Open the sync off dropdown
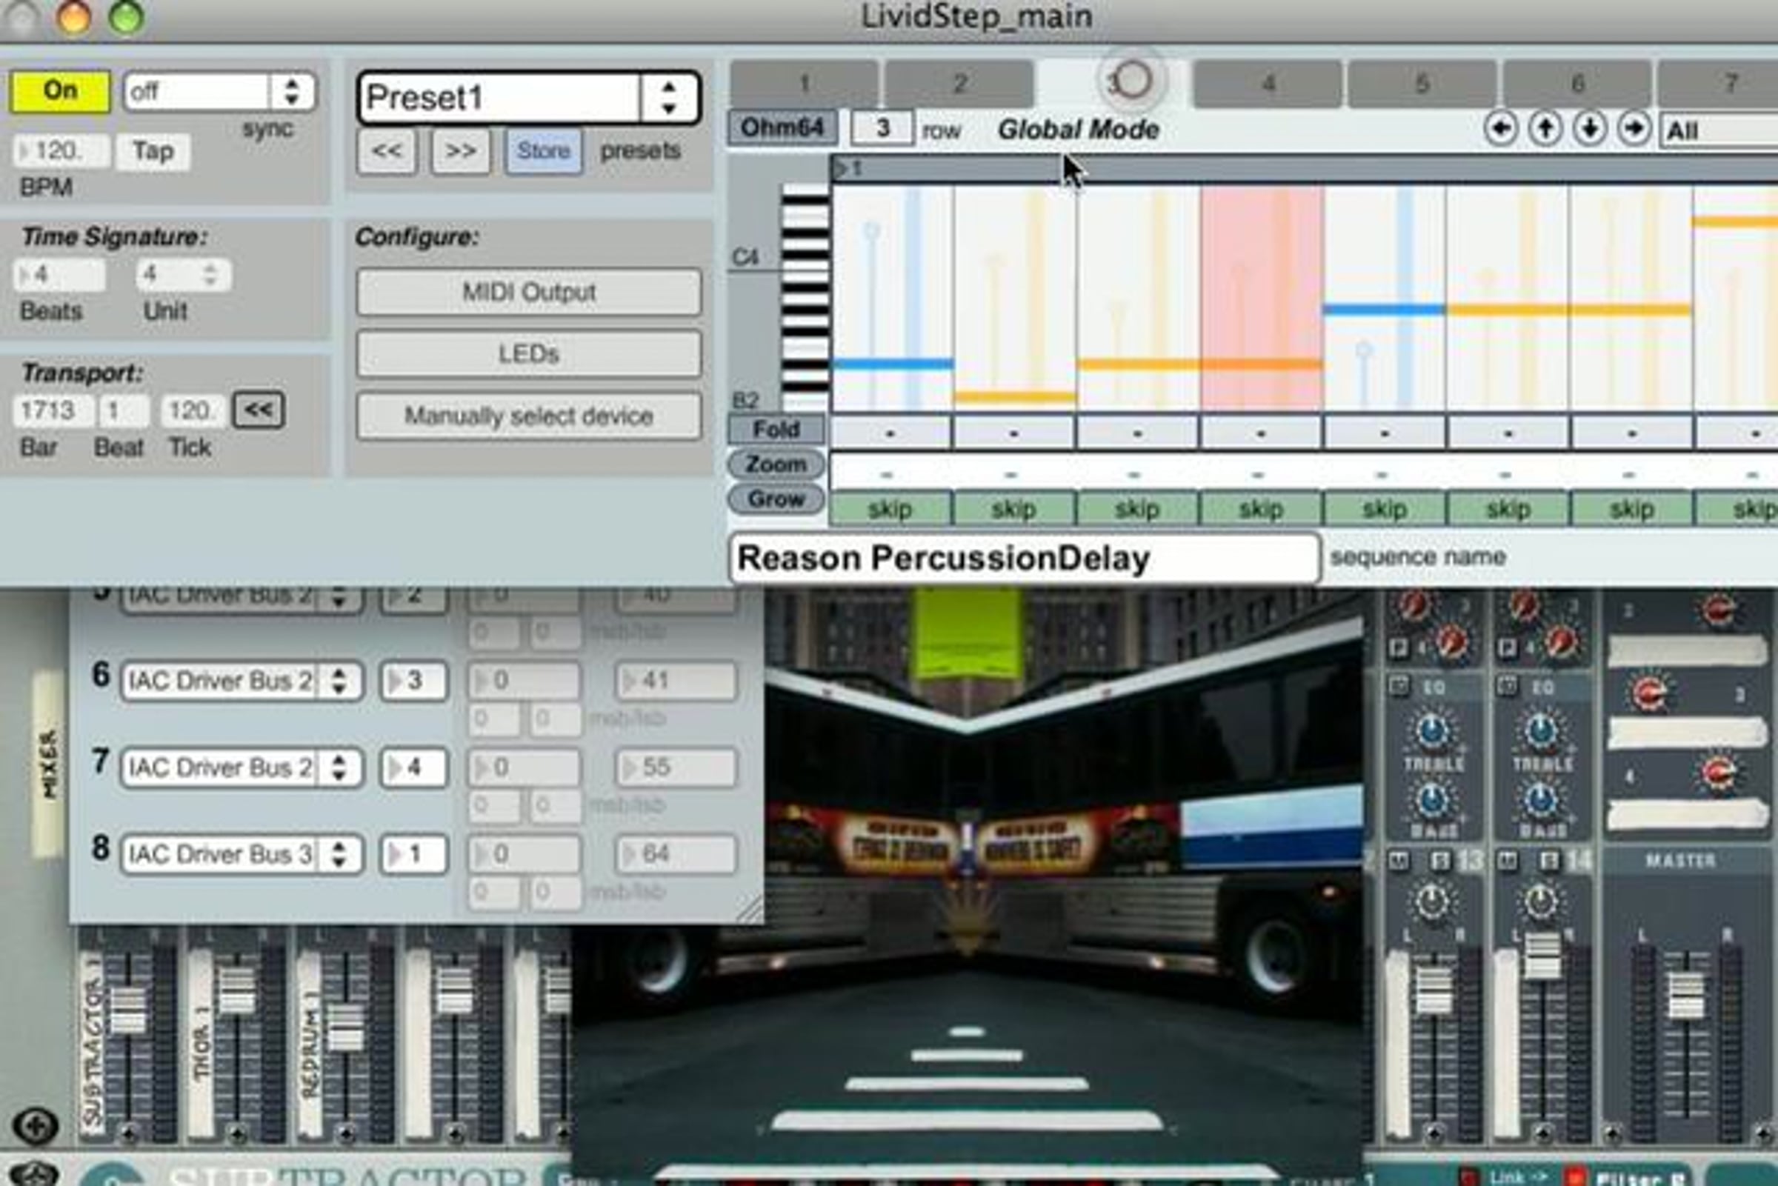The height and width of the screenshot is (1186, 1778). (x=219, y=92)
